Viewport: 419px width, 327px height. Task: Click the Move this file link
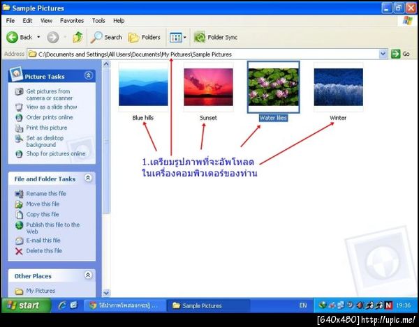pos(43,204)
